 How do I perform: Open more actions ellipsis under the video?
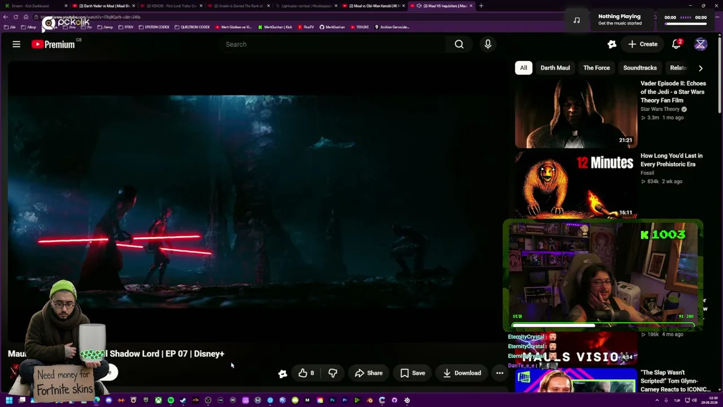(499, 373)
